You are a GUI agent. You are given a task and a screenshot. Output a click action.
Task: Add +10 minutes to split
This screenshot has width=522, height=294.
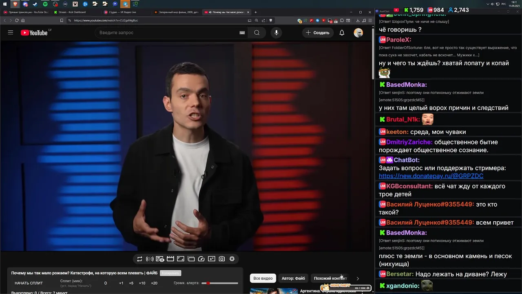[142, 283]
